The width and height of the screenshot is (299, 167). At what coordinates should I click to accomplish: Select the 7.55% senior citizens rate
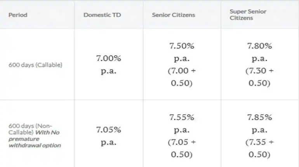[x=182, y=117]
